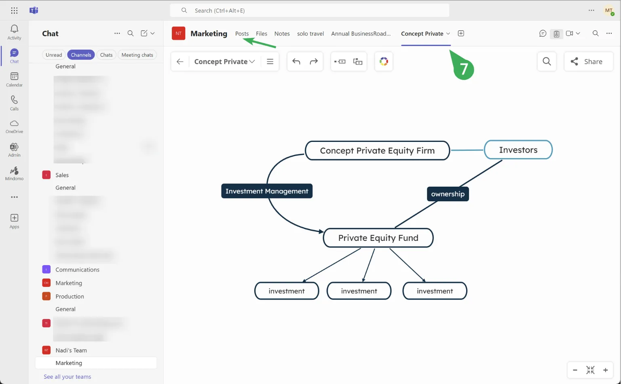Search within the mind map canvas
The image size is (621, 384).
tap(547, 61)
